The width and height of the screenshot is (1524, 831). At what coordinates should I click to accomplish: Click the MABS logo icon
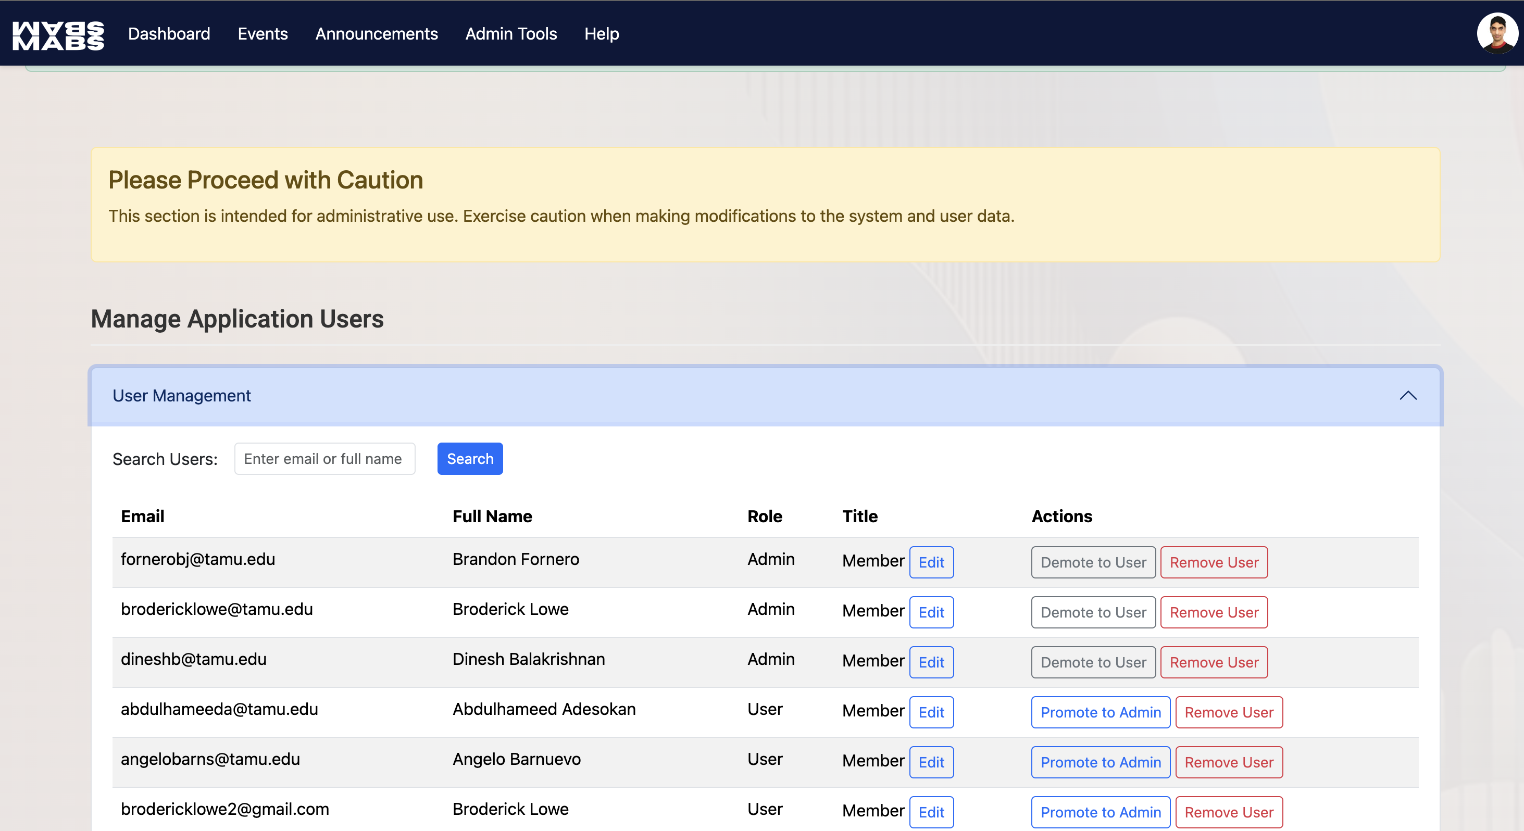click(58, 34)
